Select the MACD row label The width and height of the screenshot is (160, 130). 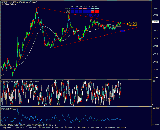pyautogui.click(x=67, y=9)
